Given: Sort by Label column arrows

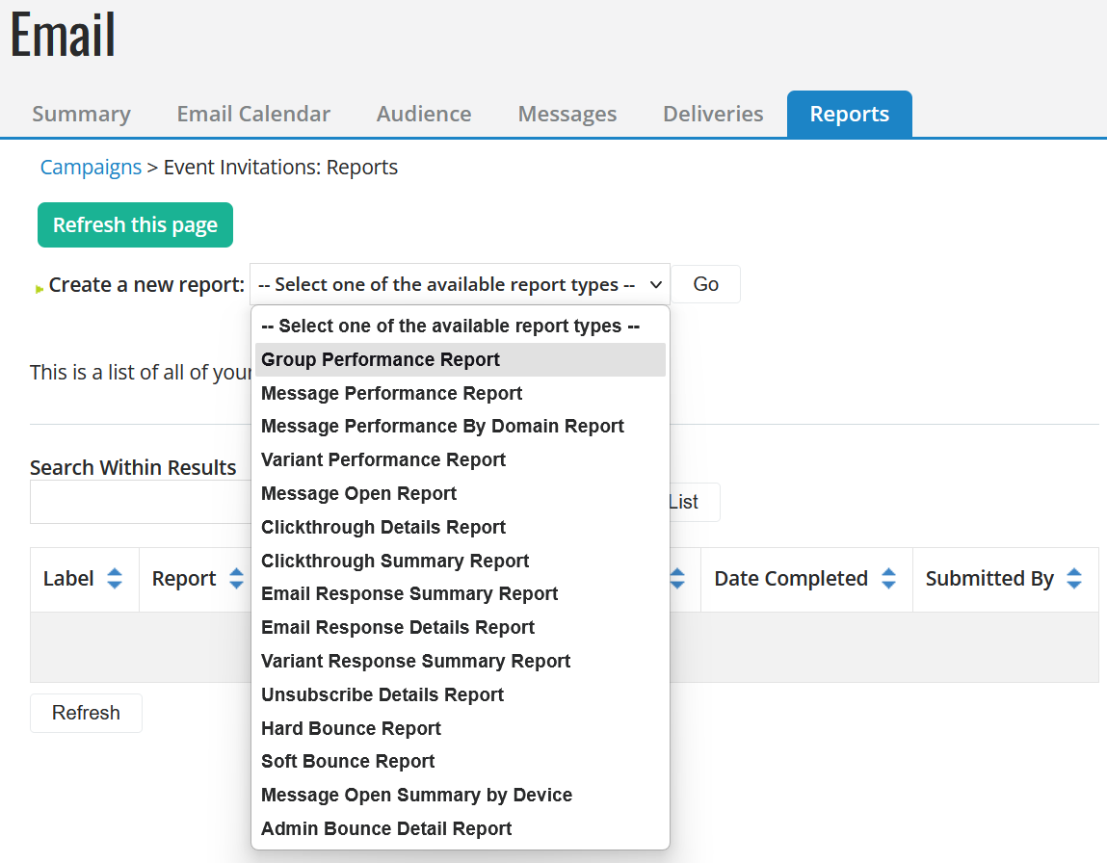Looking at the screenshot, I should click(115, 579).
